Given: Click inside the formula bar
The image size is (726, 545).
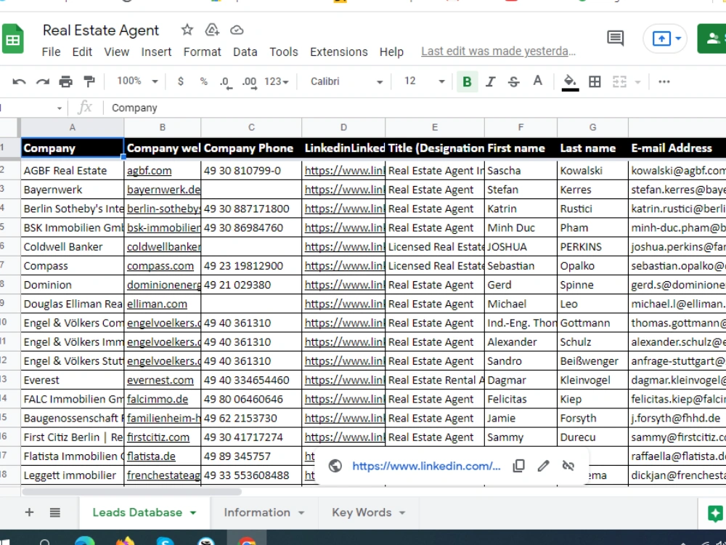Looking at the screenshot, I should 218,108.
